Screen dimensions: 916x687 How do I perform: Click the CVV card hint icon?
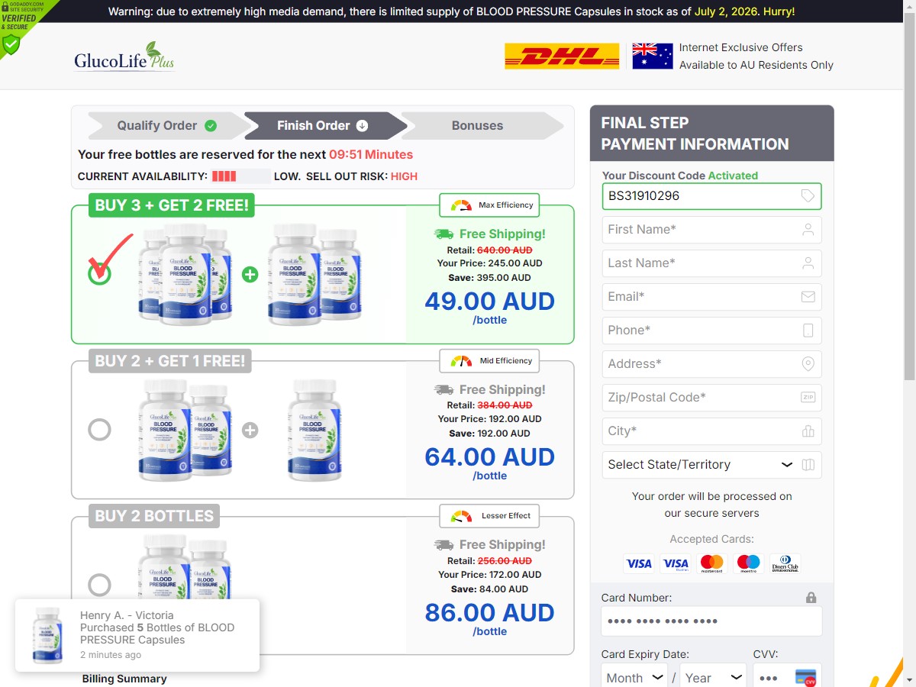tap(806, 678)
